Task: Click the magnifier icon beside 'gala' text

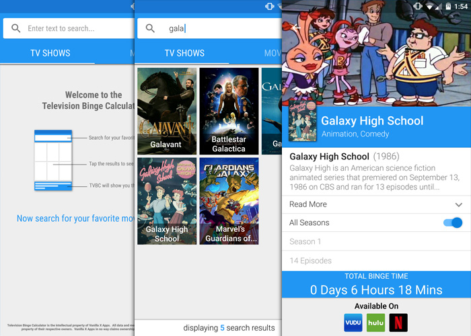Action: tap(151, 28)
